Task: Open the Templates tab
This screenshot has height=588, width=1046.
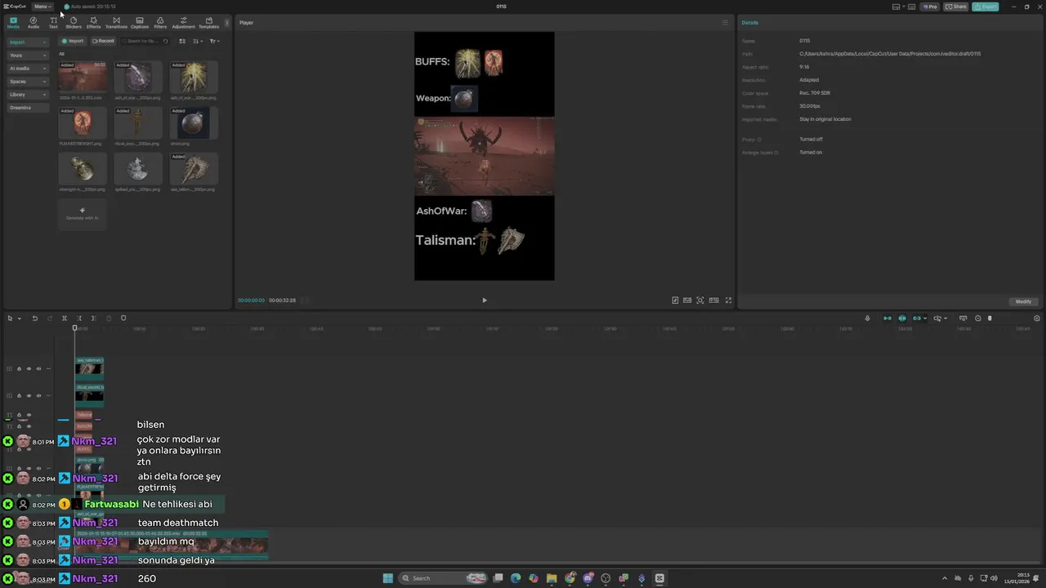Action: point(209,22)
